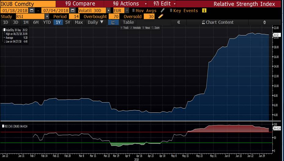Enable the Mov Avgs checkbox

point(134,10)
